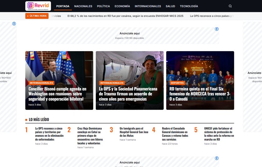This screenshot has width=262, height=167.
Task: Click info icon on top banner ad
Action: (217, 29)
